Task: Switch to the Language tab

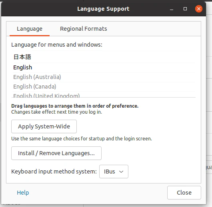Action: pyautogui.click(x=30, y=29)
